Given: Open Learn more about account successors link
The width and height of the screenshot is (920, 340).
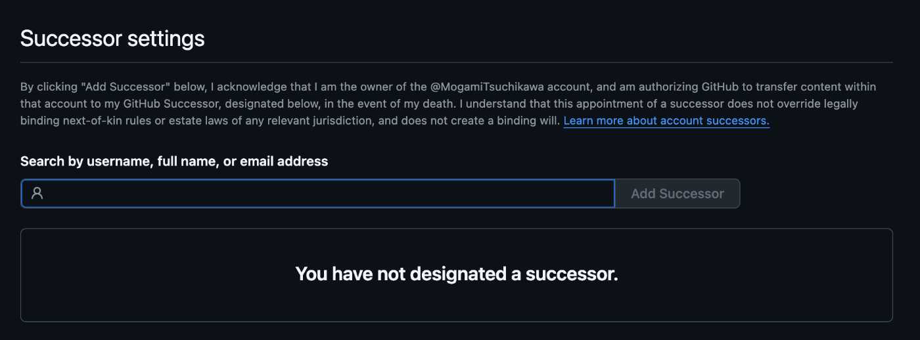Looking at the screenshot, I should [666, 121].
